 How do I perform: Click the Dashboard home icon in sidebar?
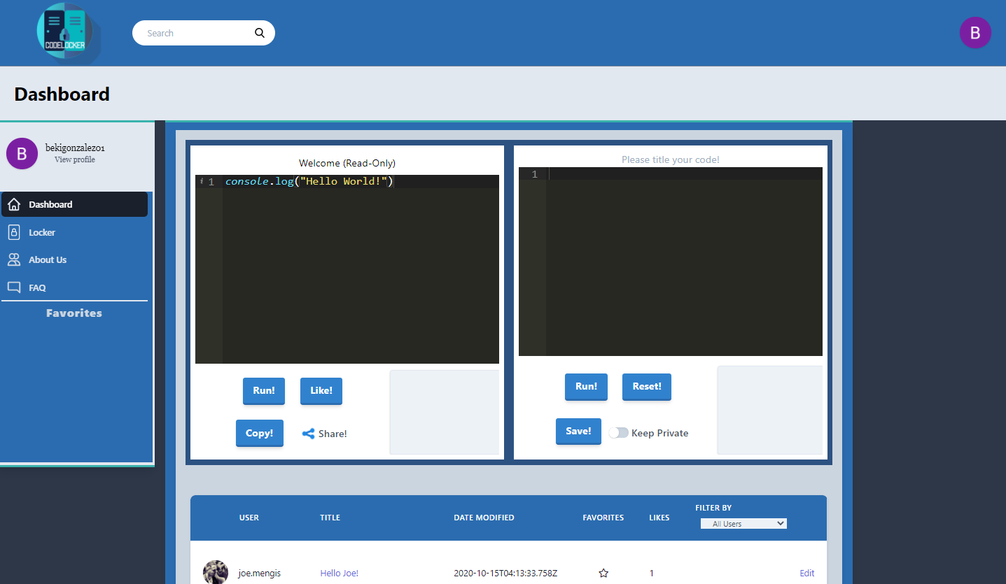[x=13, y=204]
